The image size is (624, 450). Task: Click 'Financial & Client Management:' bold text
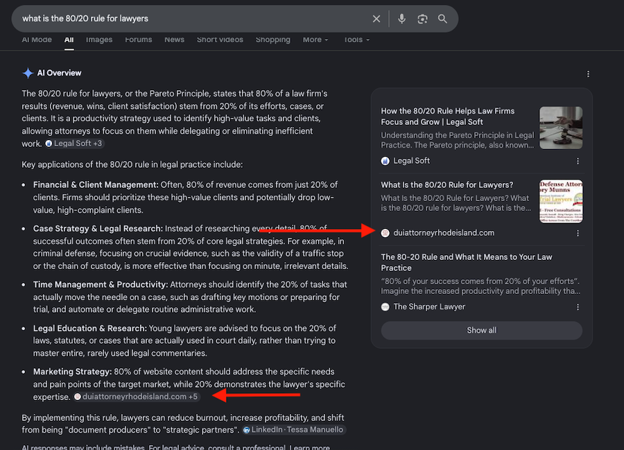96,185
